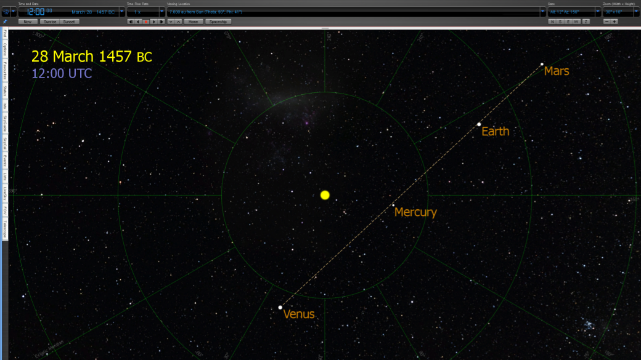Image resolution: width=641 pixels, height=360 pixels.
Task: Open the Lists side tab
Action: tap(5, 177)
